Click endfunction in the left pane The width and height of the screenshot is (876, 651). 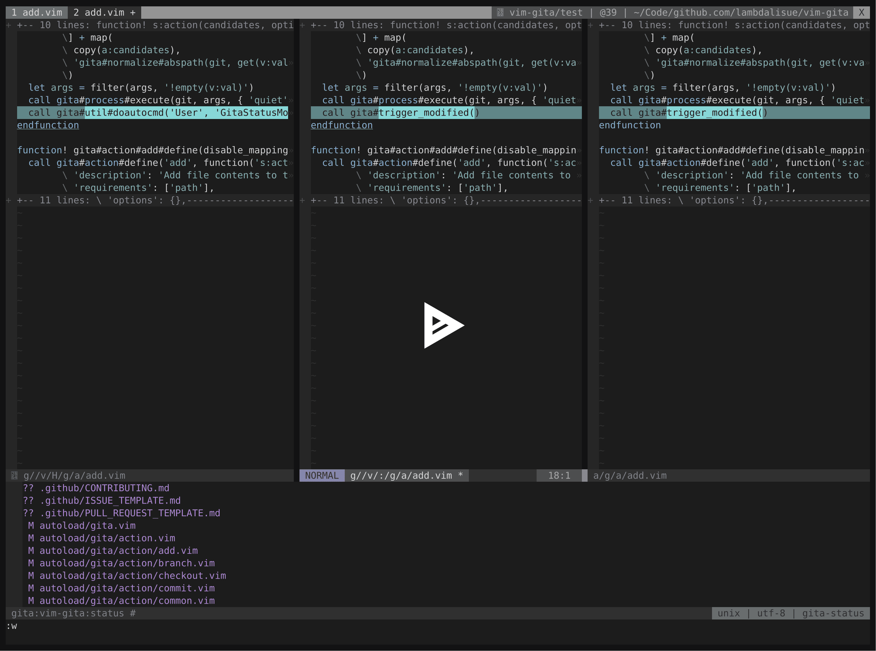click(x=48, y=125)
